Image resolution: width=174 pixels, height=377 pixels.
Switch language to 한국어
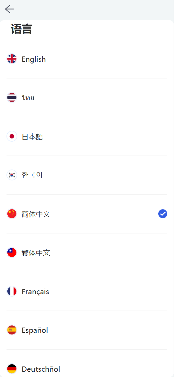pos(87,175)
